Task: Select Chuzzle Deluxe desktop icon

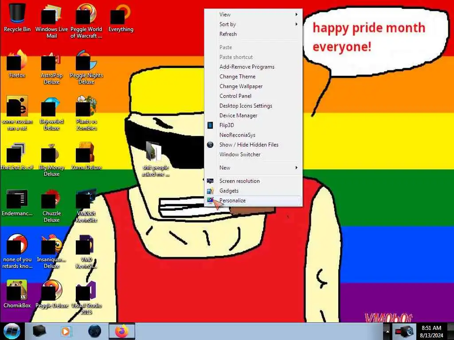Action: 51,205
